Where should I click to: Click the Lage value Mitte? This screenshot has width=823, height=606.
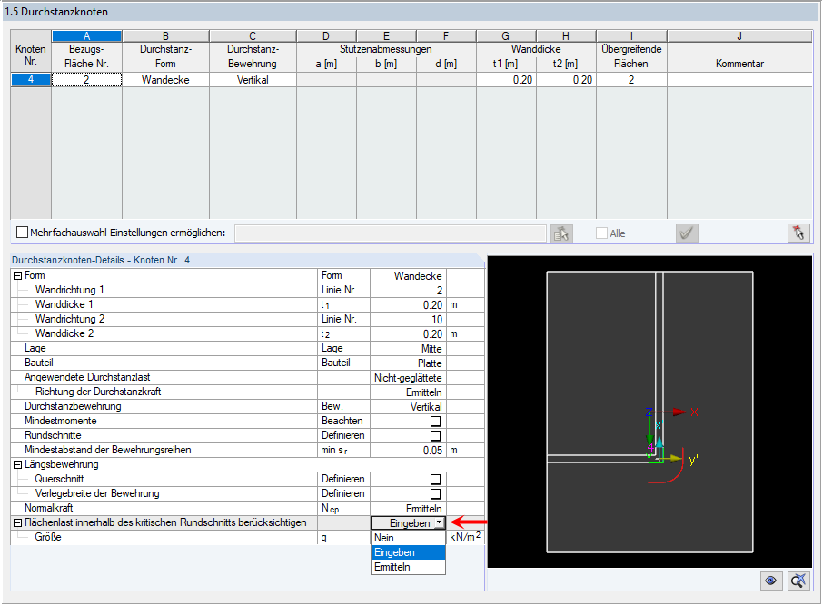409,349
